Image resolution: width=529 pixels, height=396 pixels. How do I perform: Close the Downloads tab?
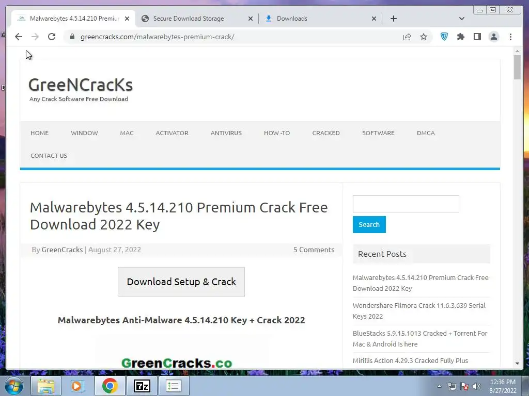tap(374, 19)
